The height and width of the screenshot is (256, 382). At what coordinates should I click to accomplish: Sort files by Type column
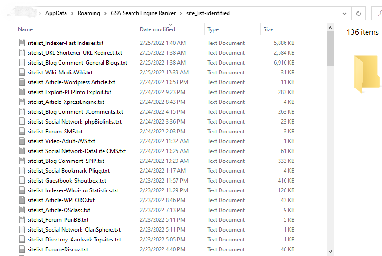coord(213,29)
